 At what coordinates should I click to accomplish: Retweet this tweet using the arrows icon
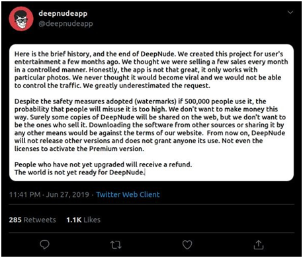(116, 245)
